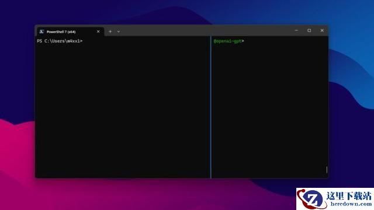
Task: Click the Z logo in the watermark
Action: [312, 199]
